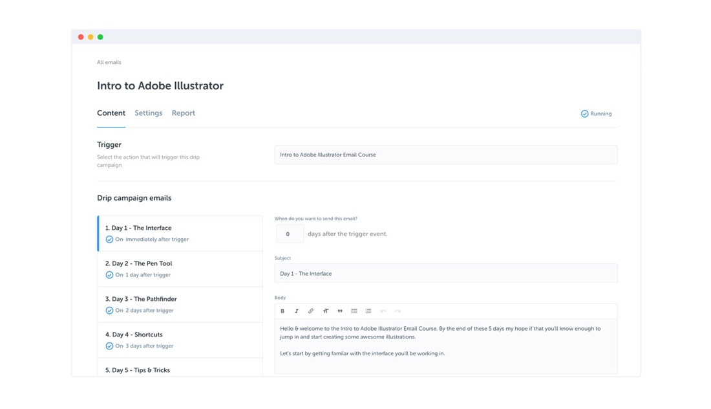Toggle the check icon for Day 3 email
Screen dimensions: 711x409
[109, 311]
